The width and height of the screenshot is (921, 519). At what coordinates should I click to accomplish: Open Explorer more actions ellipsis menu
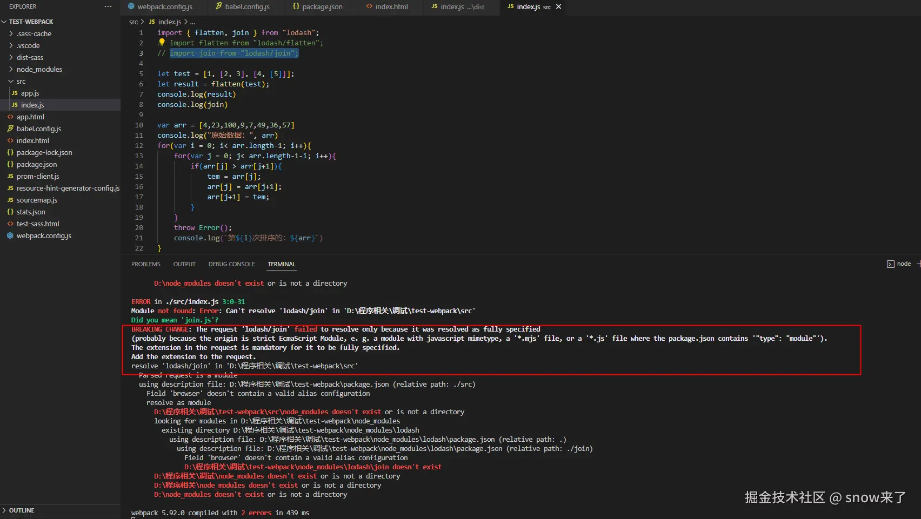(x=108, y=6)
